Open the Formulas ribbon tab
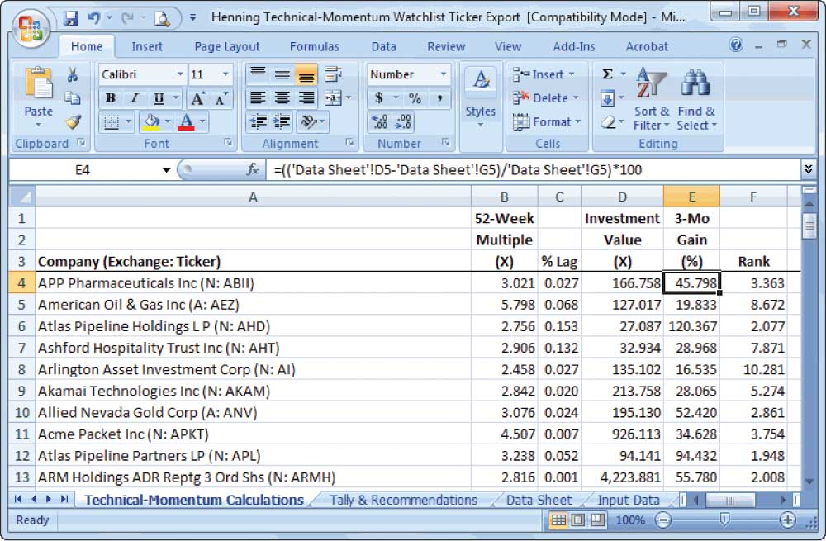Screen dimensions: 826x541 (314, 47)
